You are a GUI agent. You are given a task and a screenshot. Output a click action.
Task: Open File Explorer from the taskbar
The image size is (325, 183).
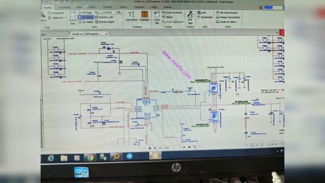point(64,158)
